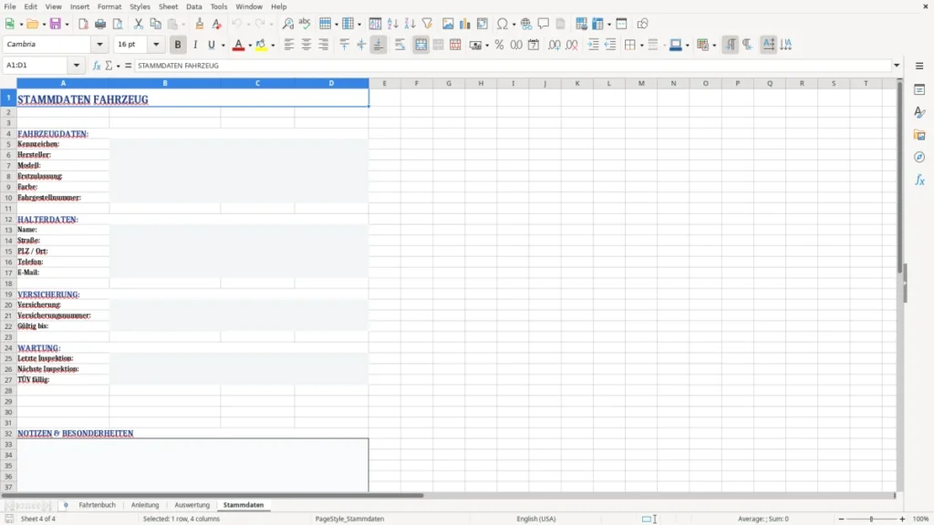Click the formula input line field
This screenshot has width=934, height=525.
(x=513, y=66)
